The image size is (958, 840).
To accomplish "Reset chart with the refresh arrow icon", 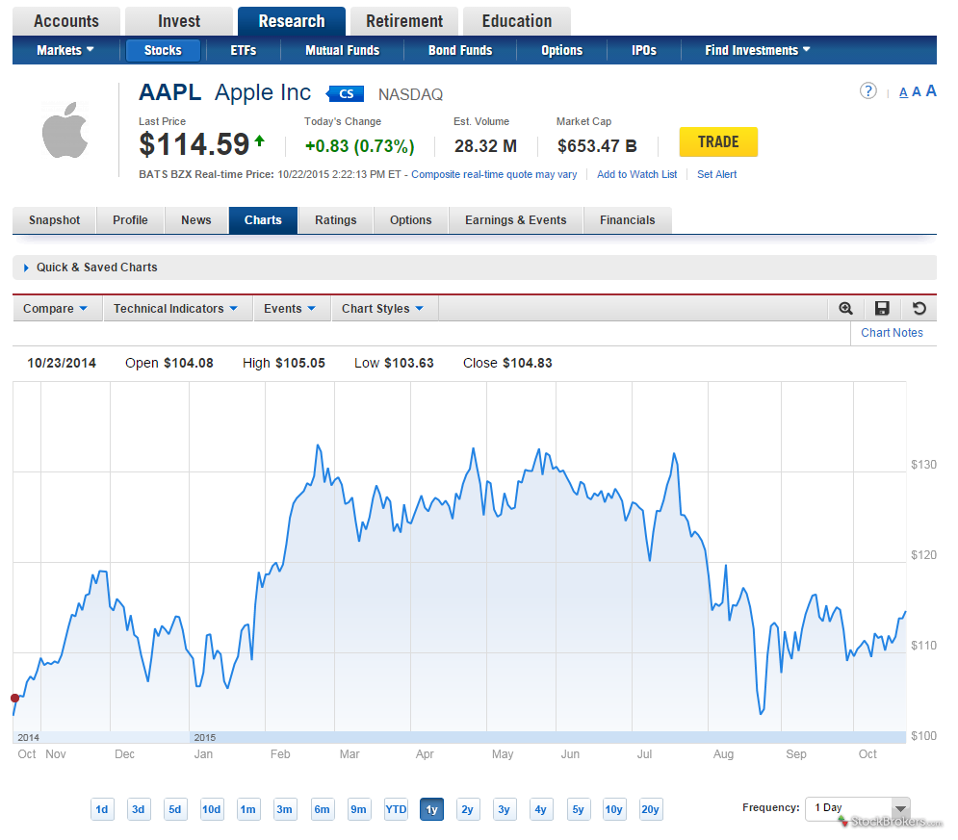I will coord(919,308).
